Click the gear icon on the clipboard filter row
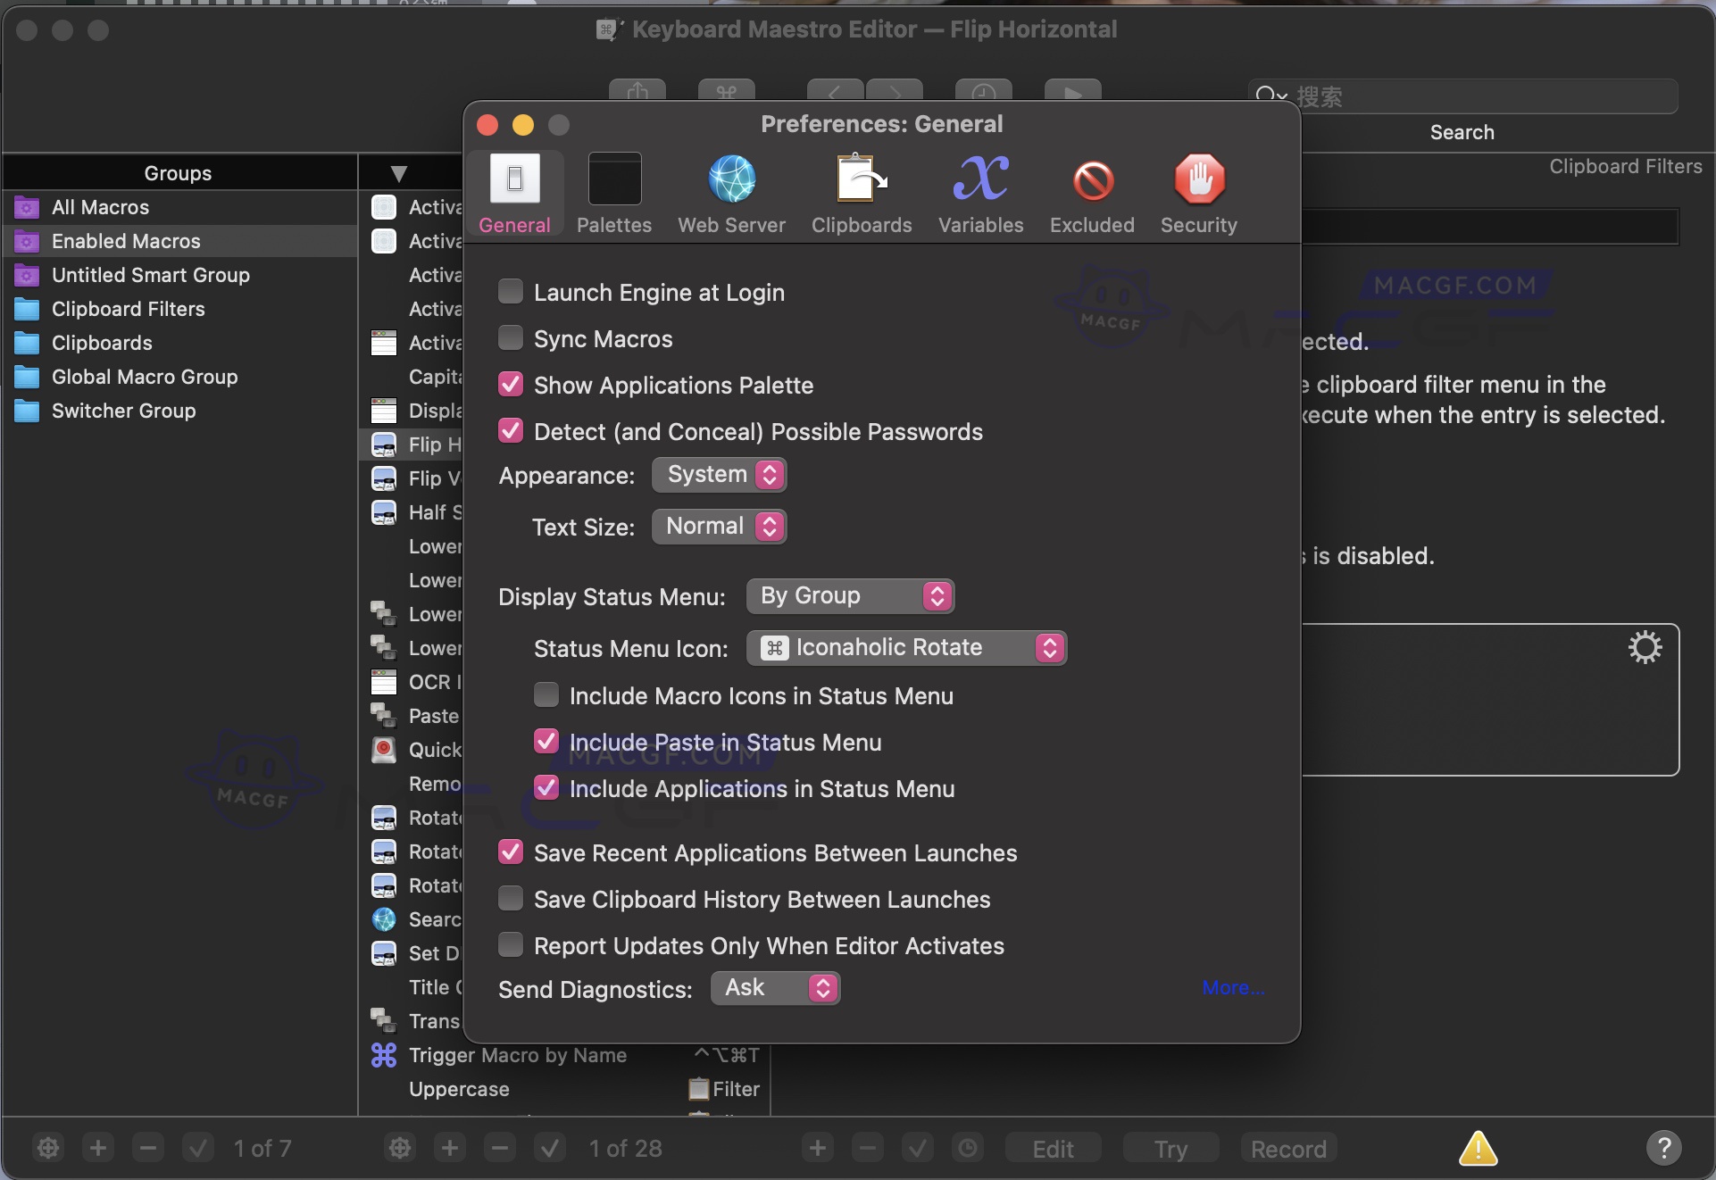This screenshot has height=1180, width=1716. coord(1644,647)
